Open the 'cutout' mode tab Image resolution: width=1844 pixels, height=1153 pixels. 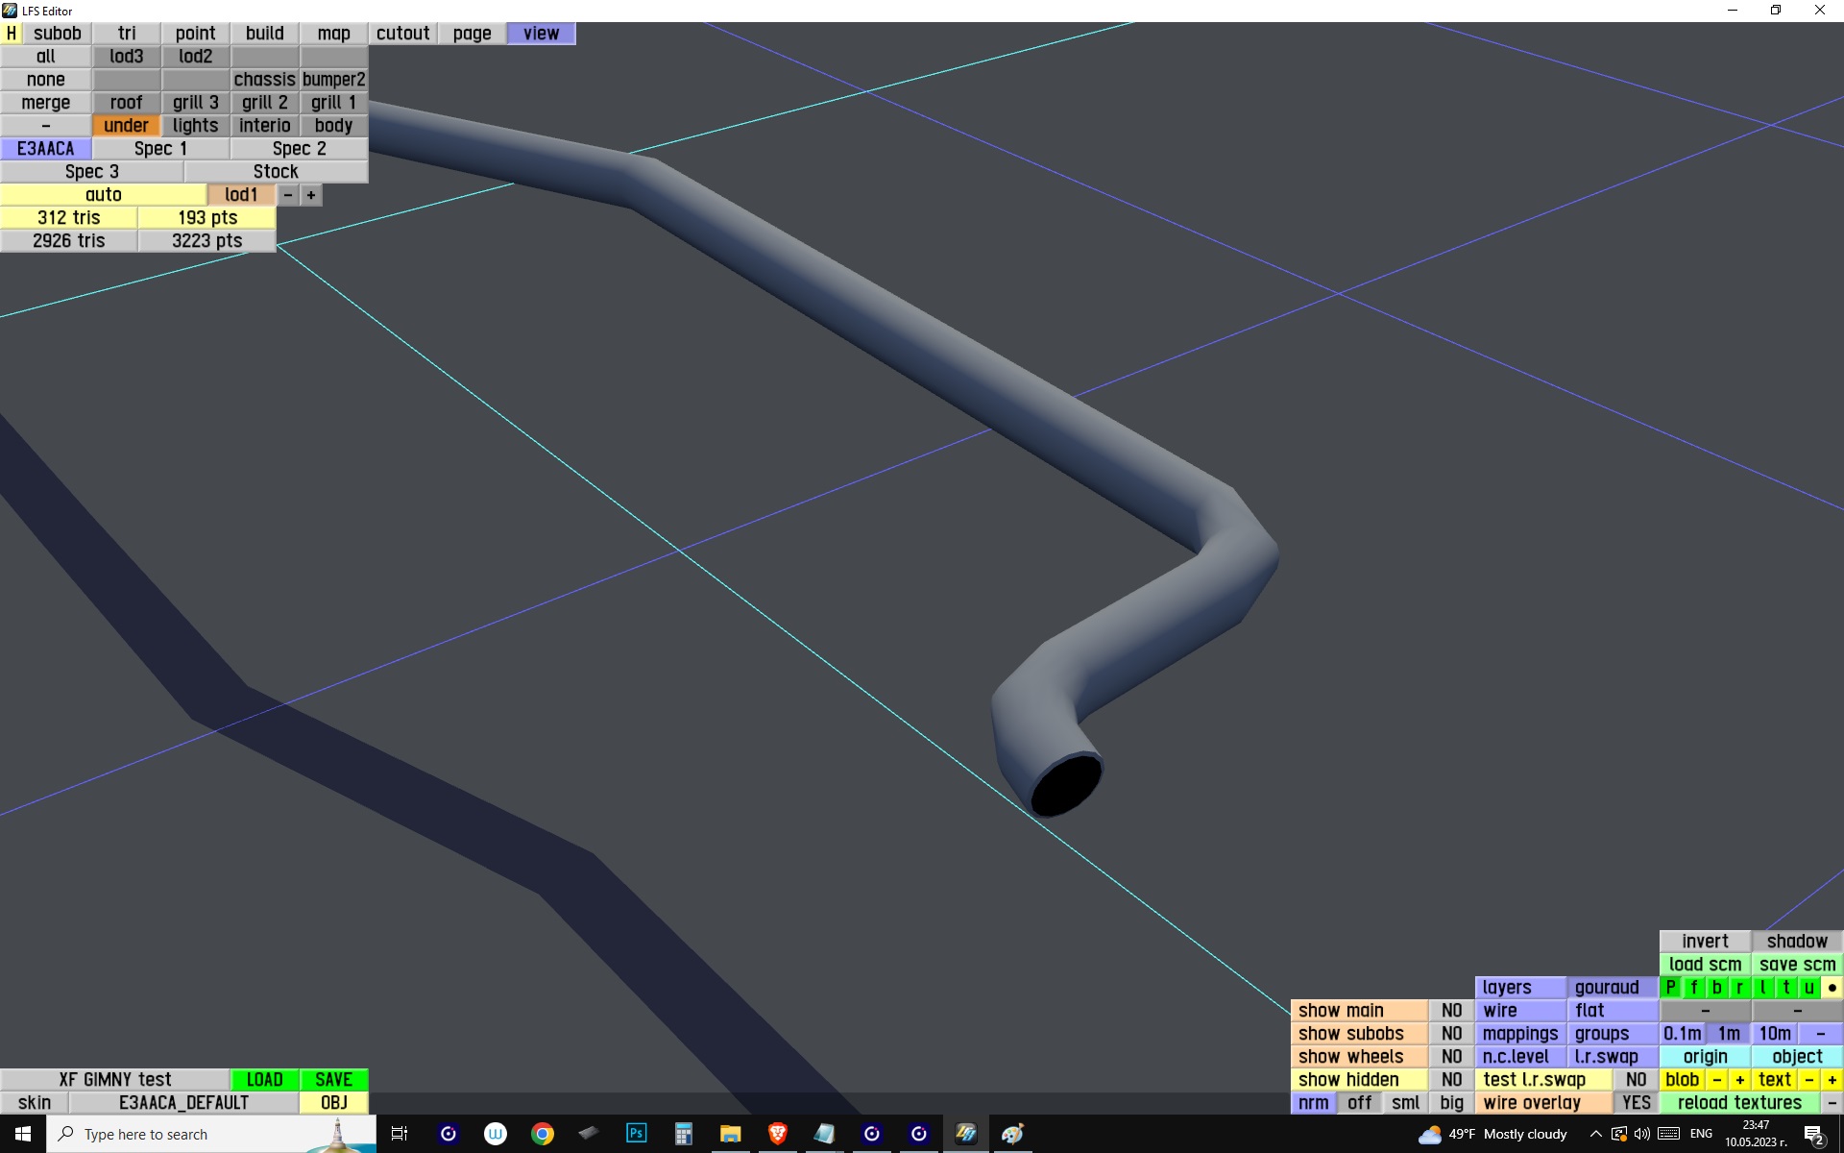tap(402, 34)
